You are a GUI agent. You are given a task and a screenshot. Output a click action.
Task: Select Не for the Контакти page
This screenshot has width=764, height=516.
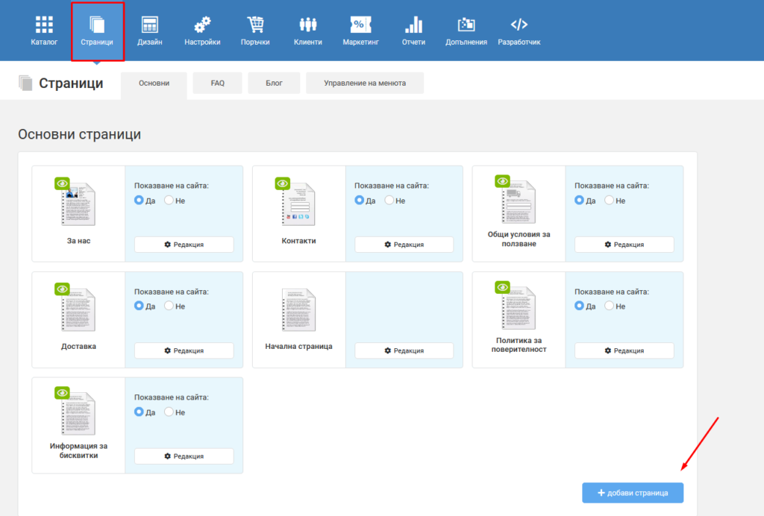click(389, 200)
